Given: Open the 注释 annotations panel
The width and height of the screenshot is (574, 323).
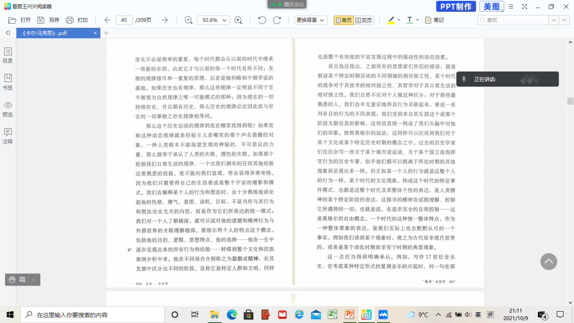Looking at the screenshot, I should (x=8, y=135).
